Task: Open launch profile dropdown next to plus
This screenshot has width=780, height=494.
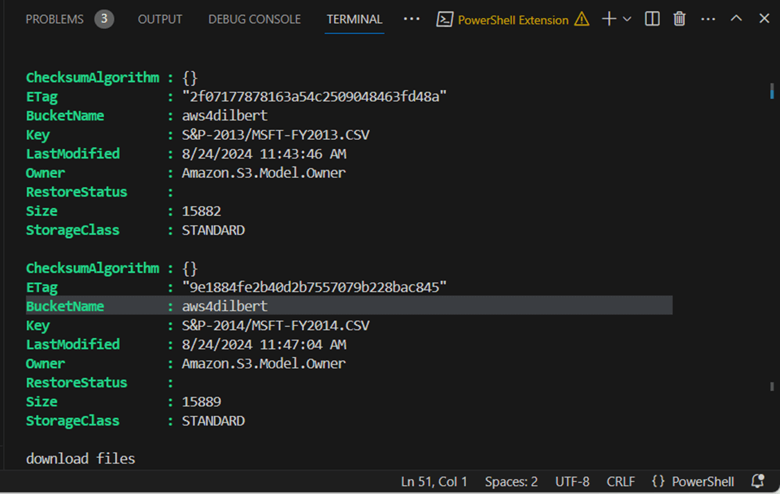Action: point(628,19)
